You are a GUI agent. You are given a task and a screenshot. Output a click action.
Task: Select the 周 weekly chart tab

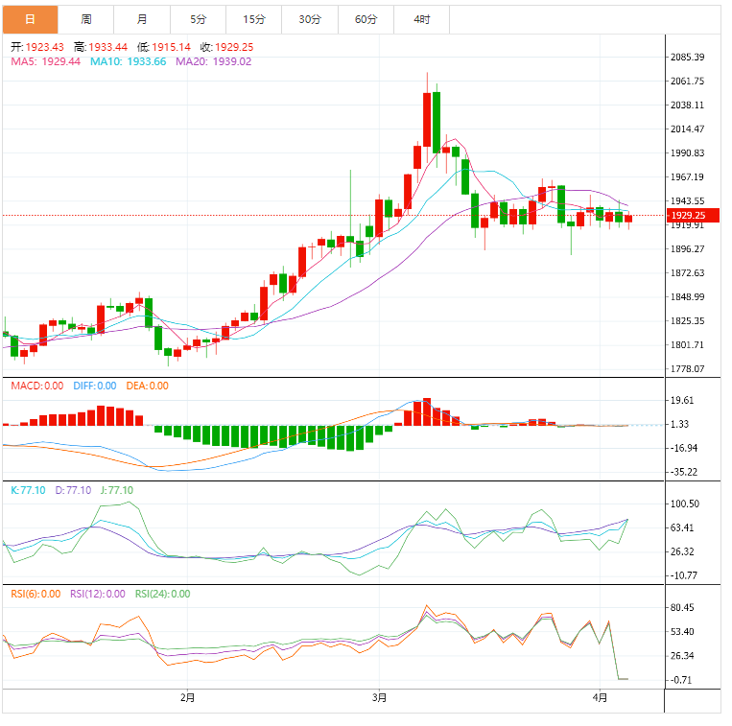click(86, 19)
